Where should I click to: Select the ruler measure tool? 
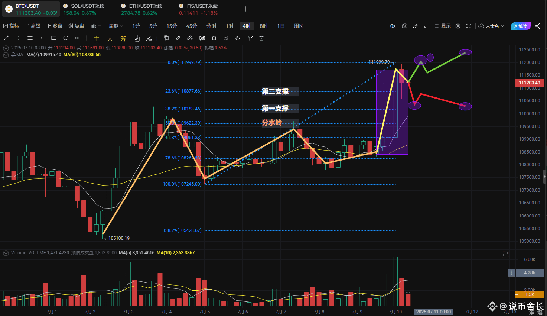point(178,38)
